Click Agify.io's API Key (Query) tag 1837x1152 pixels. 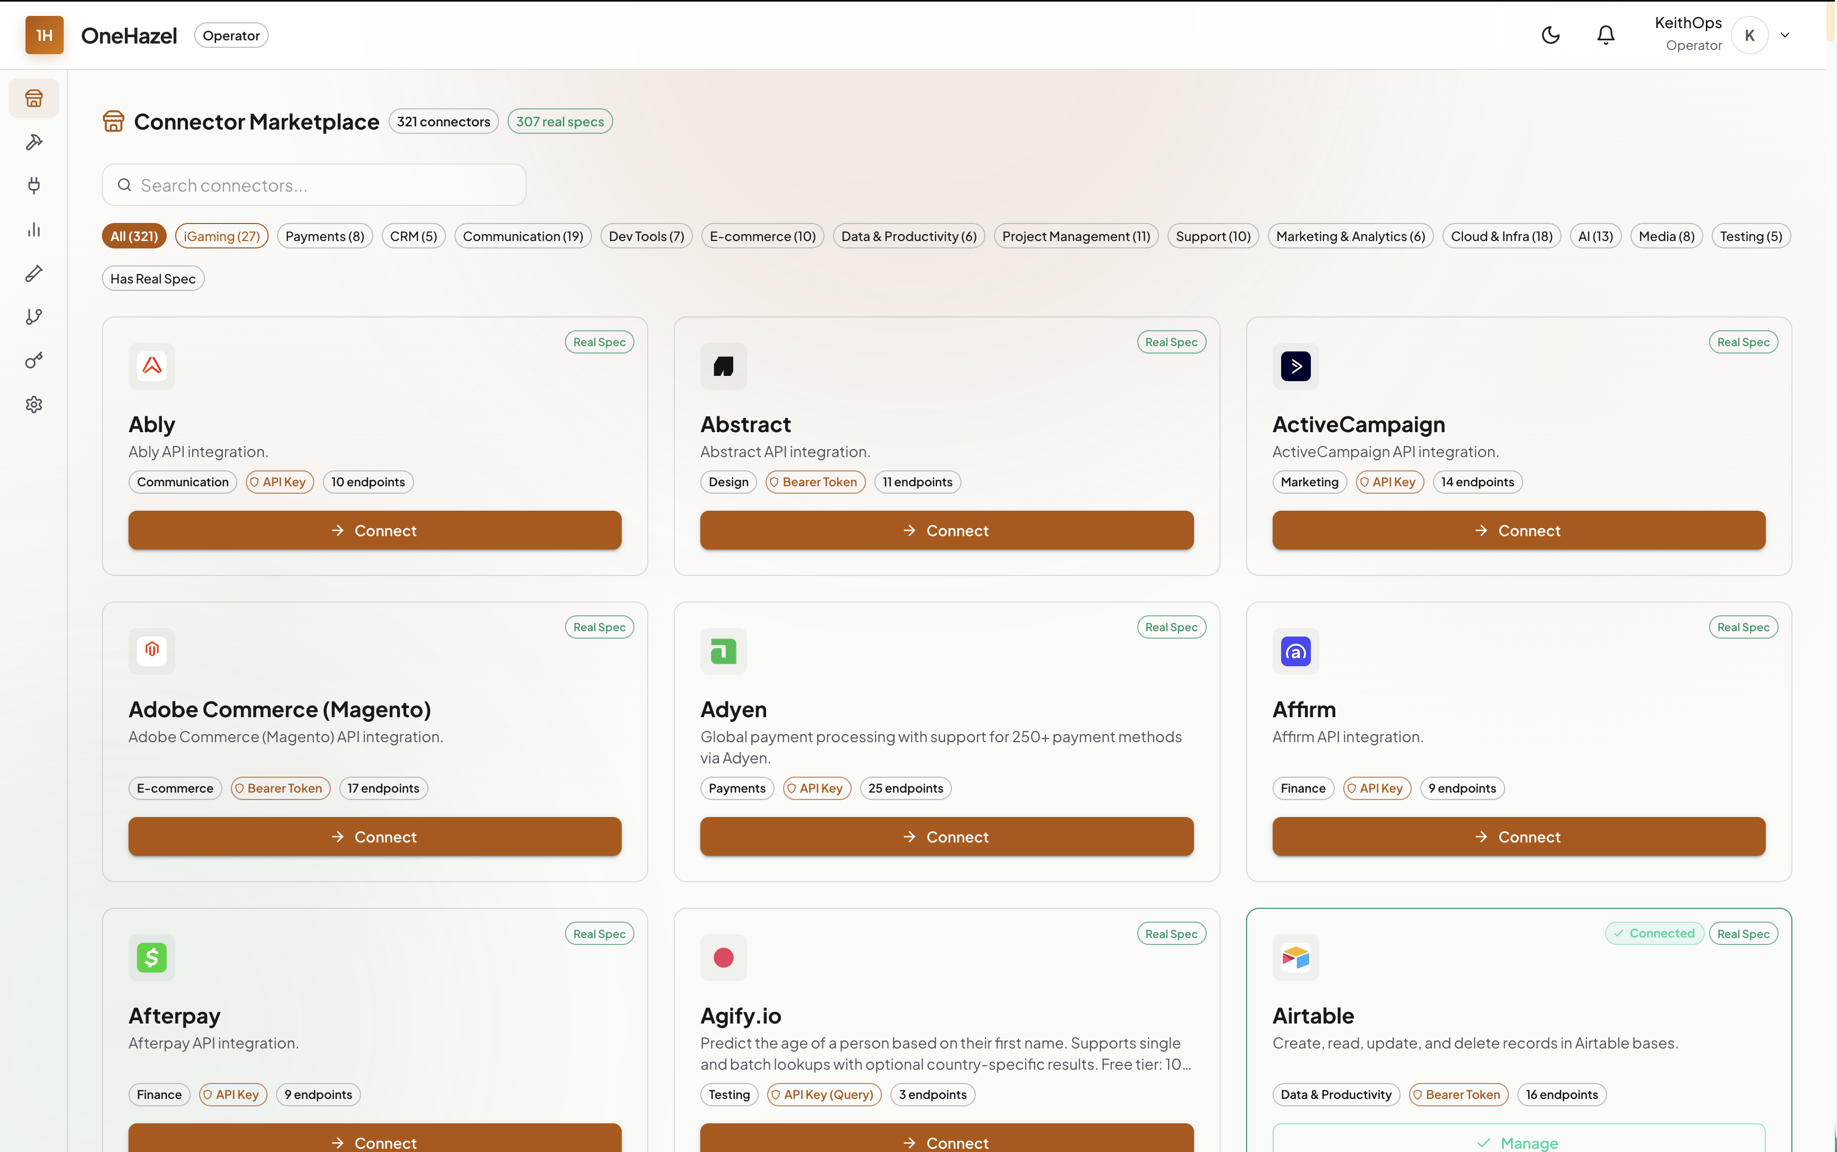[x=825, y=1094]
